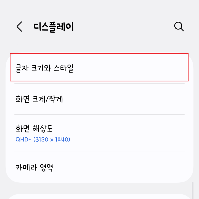Click the blue QHD+ (3120 x 1440) value
Screen dimensions: 199x199
point(43,139)
